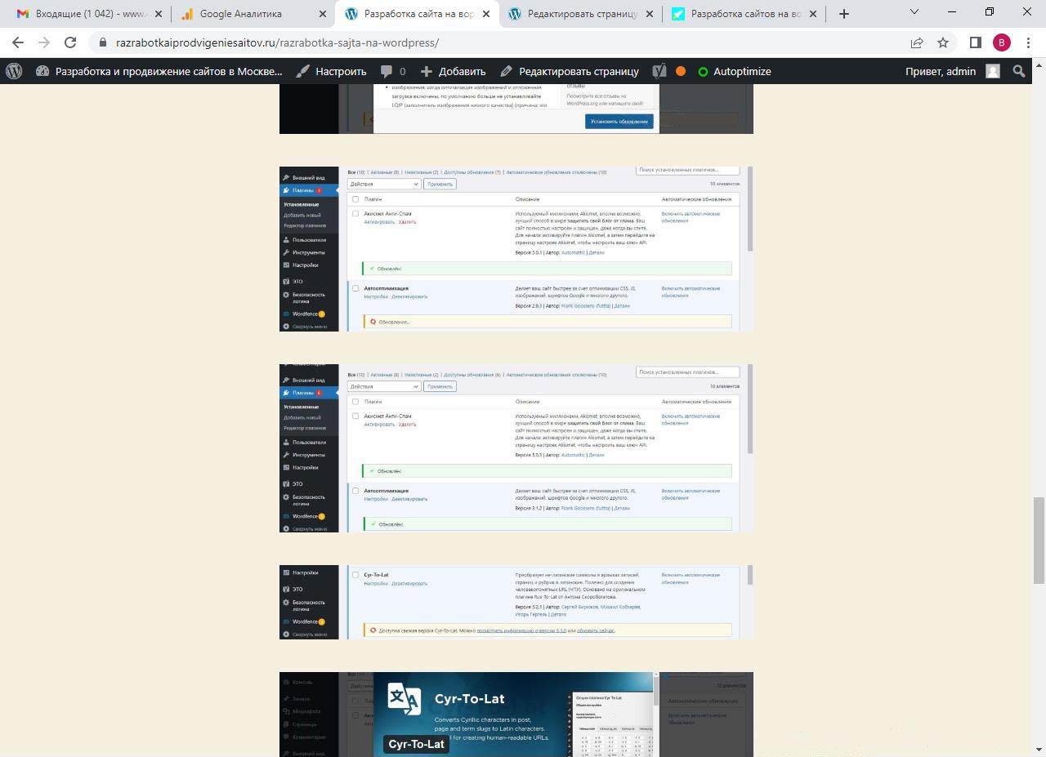Click the share page icon in address bar
1046x757 pixels.
coord(917,42)
